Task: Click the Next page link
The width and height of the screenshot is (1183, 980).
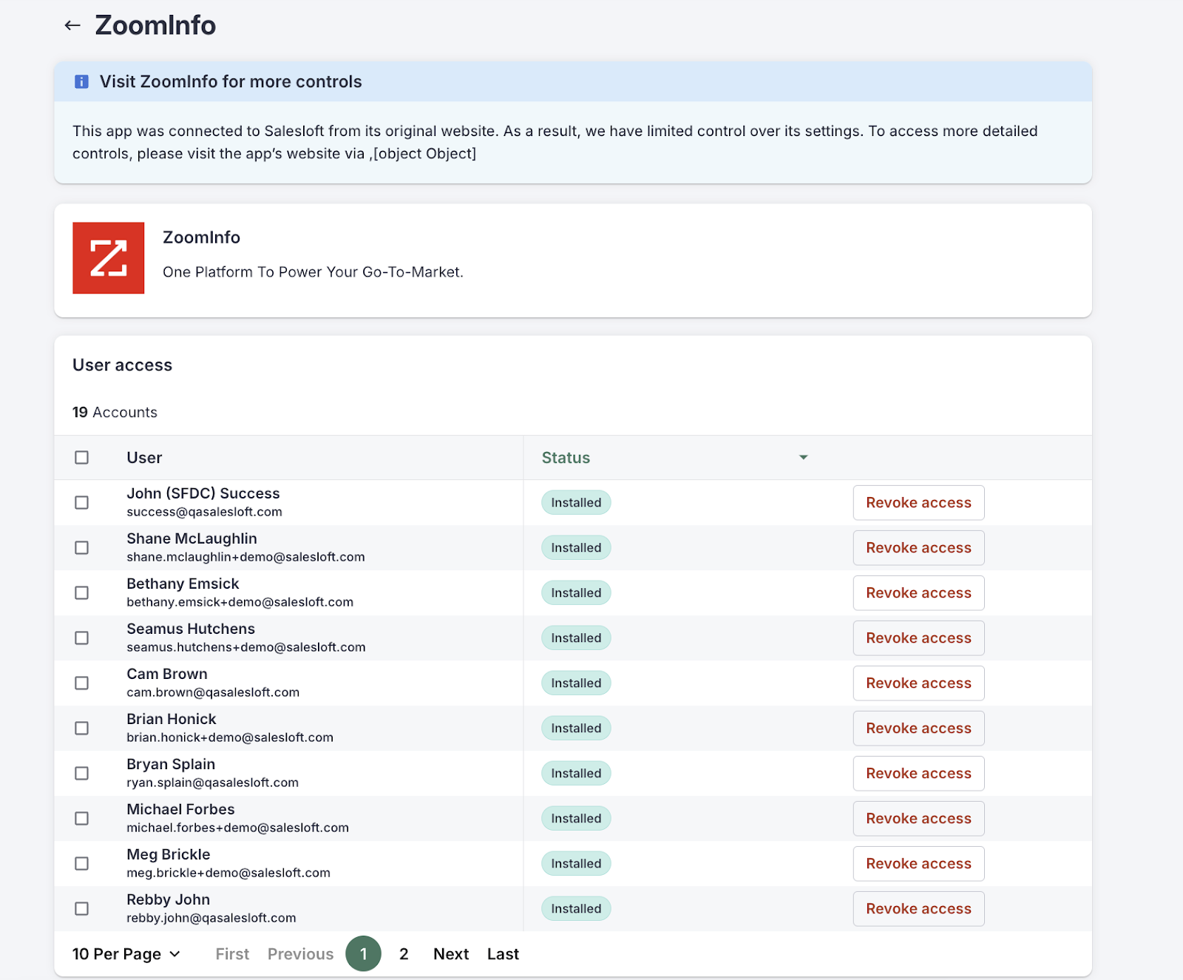Action: coord(451,954)
